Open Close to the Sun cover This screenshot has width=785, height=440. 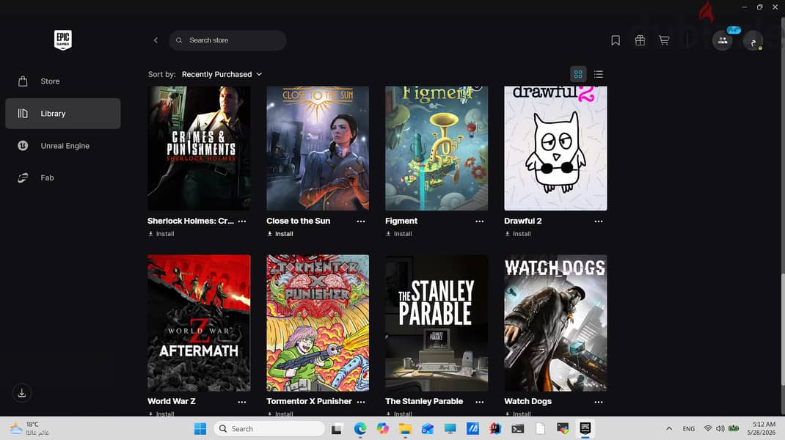[318, 148]
